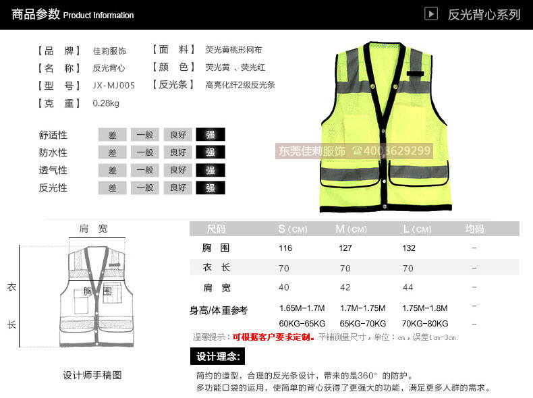This screenshot has height=398, width=533.
Task: Select the highlighted 强 rating for 舒适性
Action: point(211,135)
